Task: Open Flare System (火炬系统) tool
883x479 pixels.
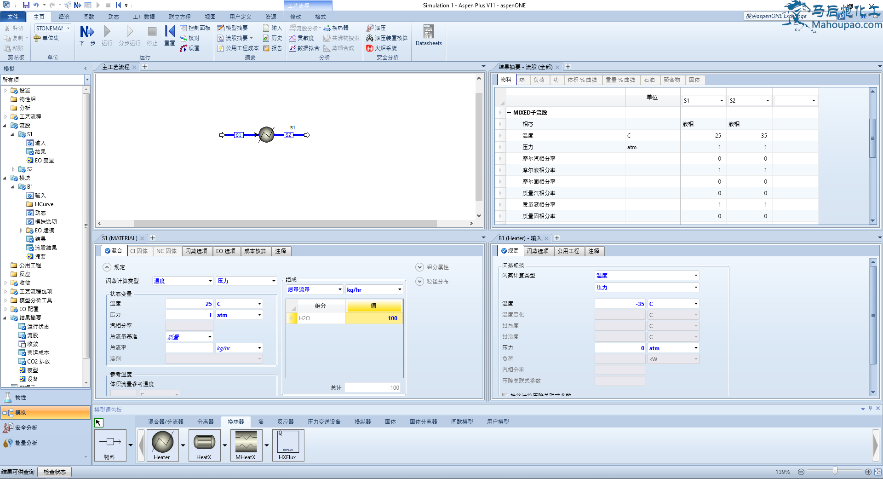Action: tap(382, 48)
